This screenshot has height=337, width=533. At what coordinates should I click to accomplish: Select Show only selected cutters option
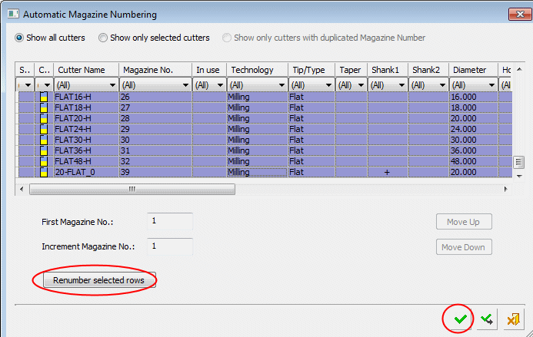coord(103,38)
